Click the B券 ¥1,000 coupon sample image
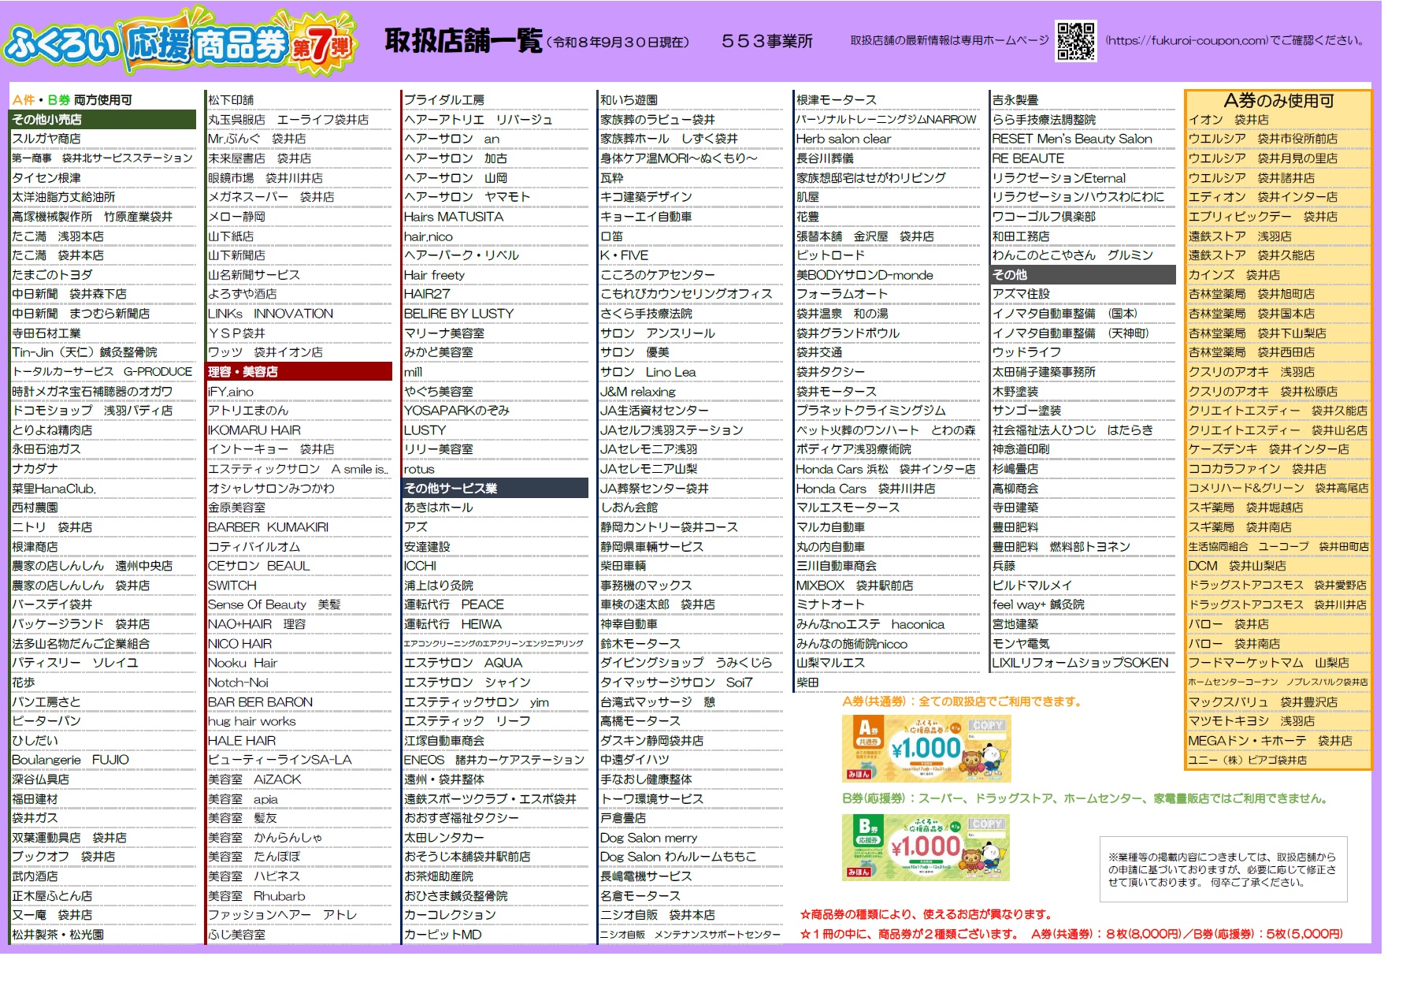Image resolution: width=1425 pixels, height=1008 pixels. tap(926, 846)
